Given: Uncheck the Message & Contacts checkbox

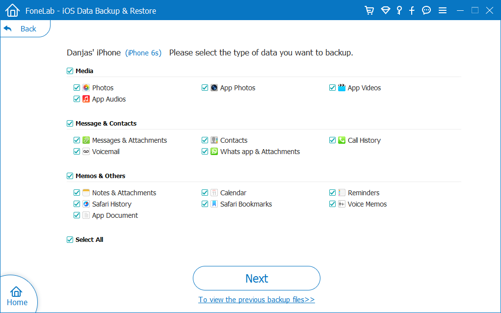Looking at the screenshot, I should 70,123.
